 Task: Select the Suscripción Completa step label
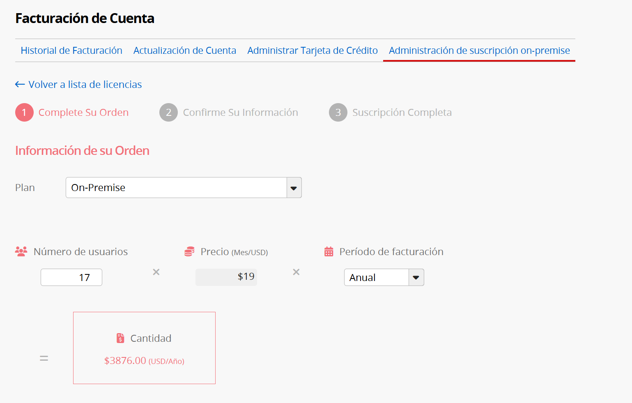402,113
